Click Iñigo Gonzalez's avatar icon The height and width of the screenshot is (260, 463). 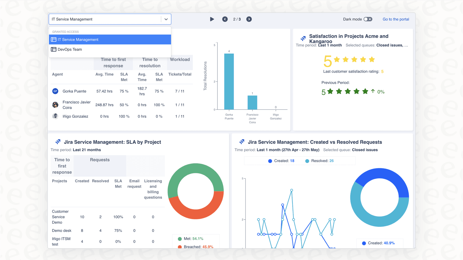55,116
